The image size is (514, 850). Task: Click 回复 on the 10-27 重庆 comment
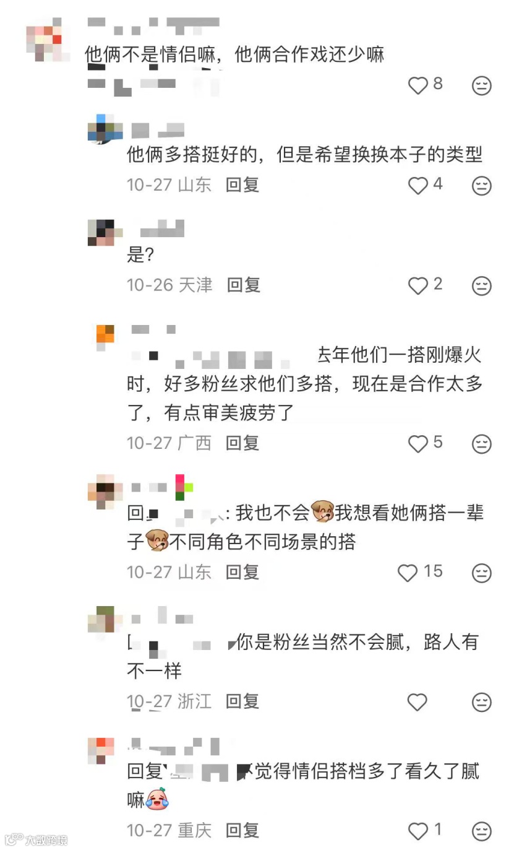coord(242,830)
